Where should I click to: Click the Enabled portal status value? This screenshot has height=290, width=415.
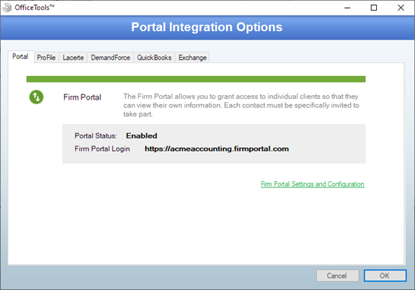(141, 136)
